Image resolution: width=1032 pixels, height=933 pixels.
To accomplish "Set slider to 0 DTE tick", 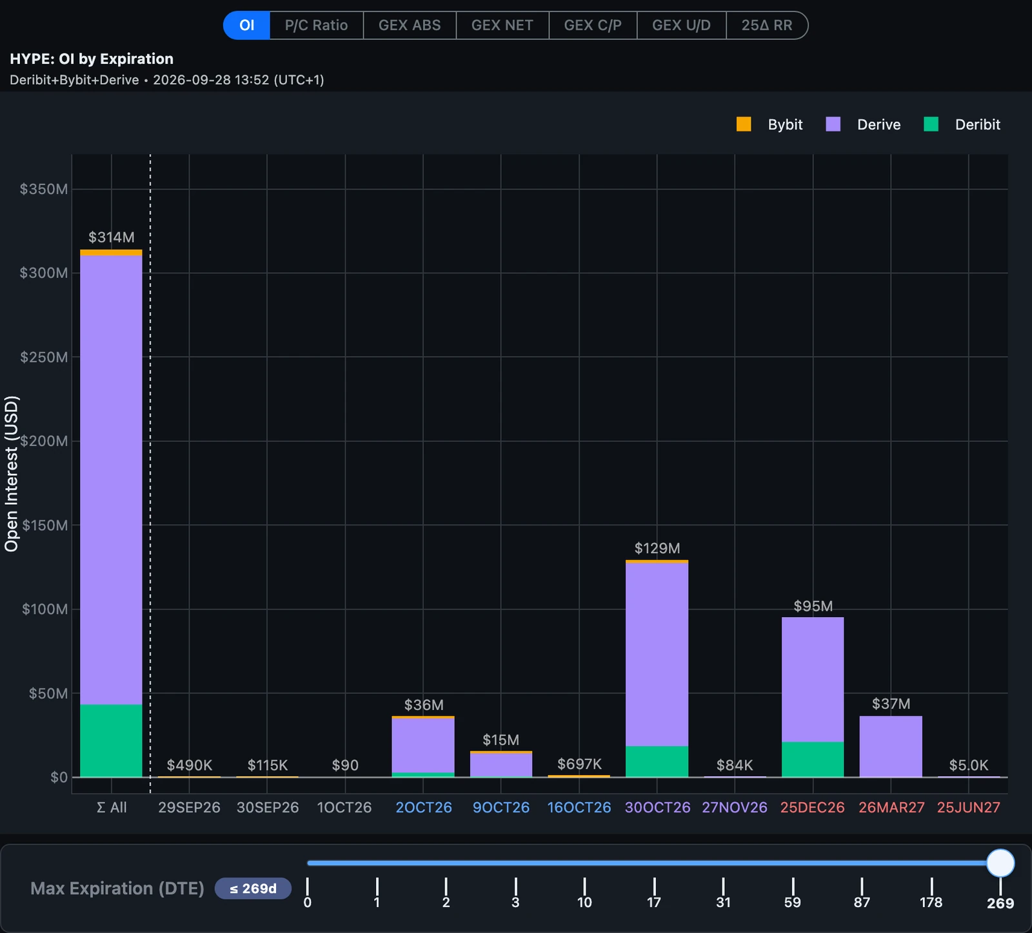I will pyautogui.click(x=308, y=892).
